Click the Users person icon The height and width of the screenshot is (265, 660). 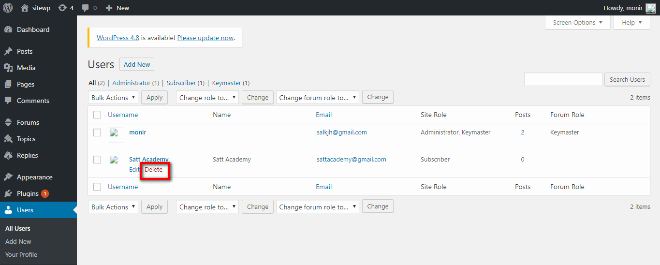click(x=8, y=210)
